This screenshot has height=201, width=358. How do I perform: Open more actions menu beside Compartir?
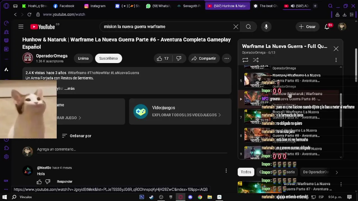click(x=227, y=58)
